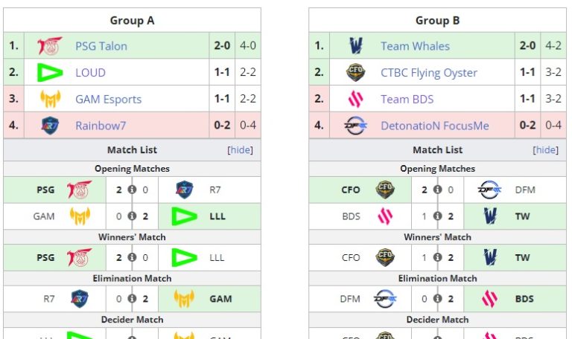
Task: Click CTBC Flying Oyster logo in standings
Action: [x=356, y=73]
